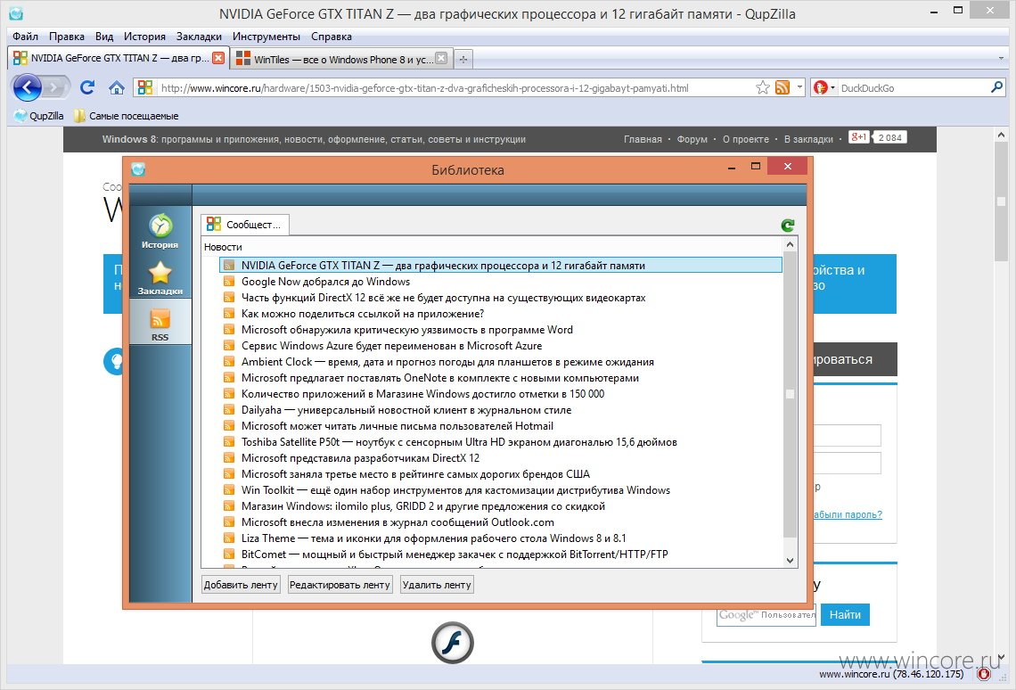
Task: Switch to the WinTiles tab
Action: (x=340, y=59)
